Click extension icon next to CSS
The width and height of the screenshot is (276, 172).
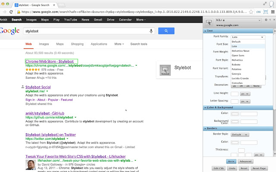coord(266,12)
